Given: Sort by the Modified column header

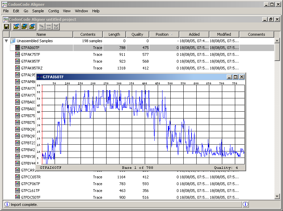Looking at the screenshot, I should click(x=224, y=34).
